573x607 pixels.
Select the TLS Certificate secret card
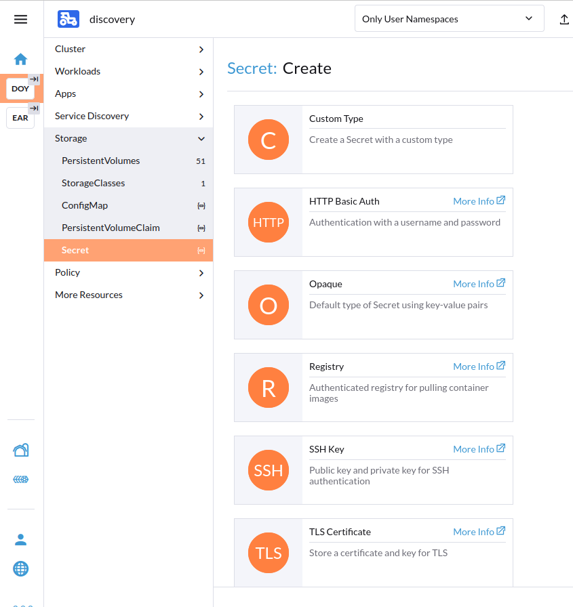pyautogui.click(x=373, y=552)
